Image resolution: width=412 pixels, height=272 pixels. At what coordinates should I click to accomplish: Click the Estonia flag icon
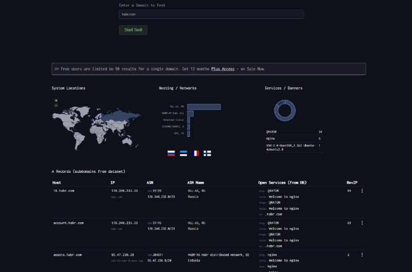pos(183,153)
